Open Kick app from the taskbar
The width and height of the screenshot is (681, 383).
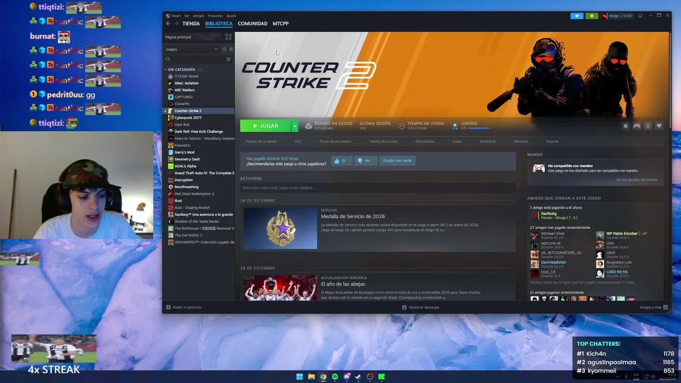coord(381,377)
